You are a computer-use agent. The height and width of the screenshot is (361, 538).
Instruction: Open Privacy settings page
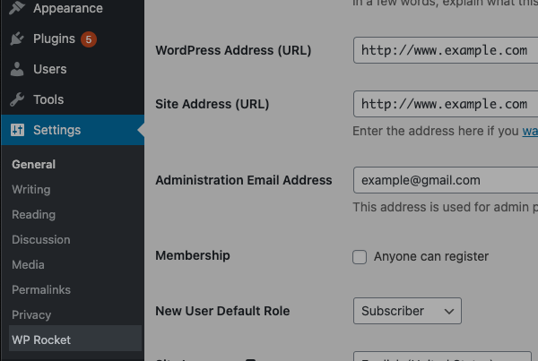pyautogui.click(x=31, y=315)
